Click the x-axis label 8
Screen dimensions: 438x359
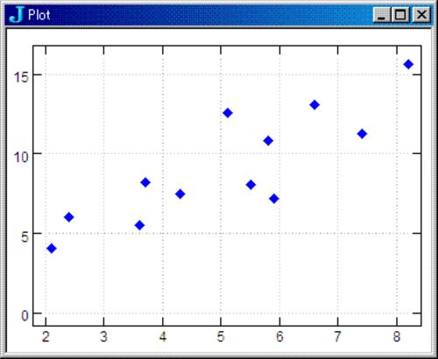pyautogui.click(x=397, y=336)
